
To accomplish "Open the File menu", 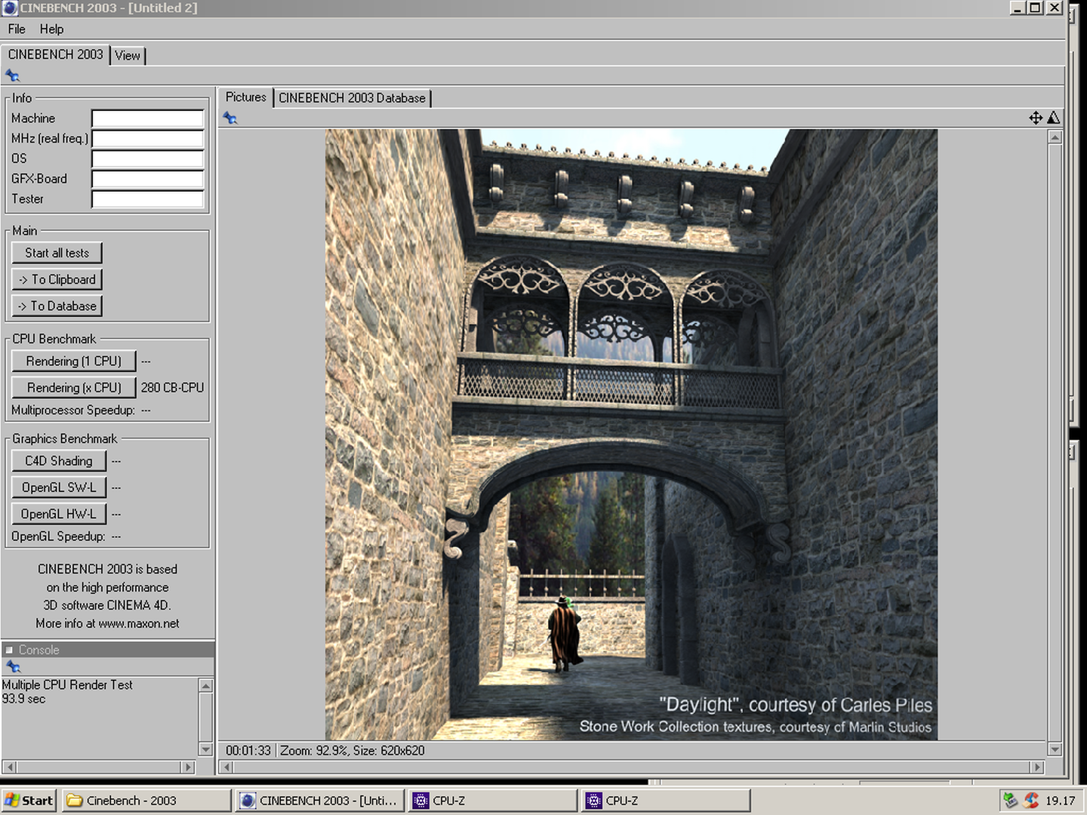I will click(17, 29).
